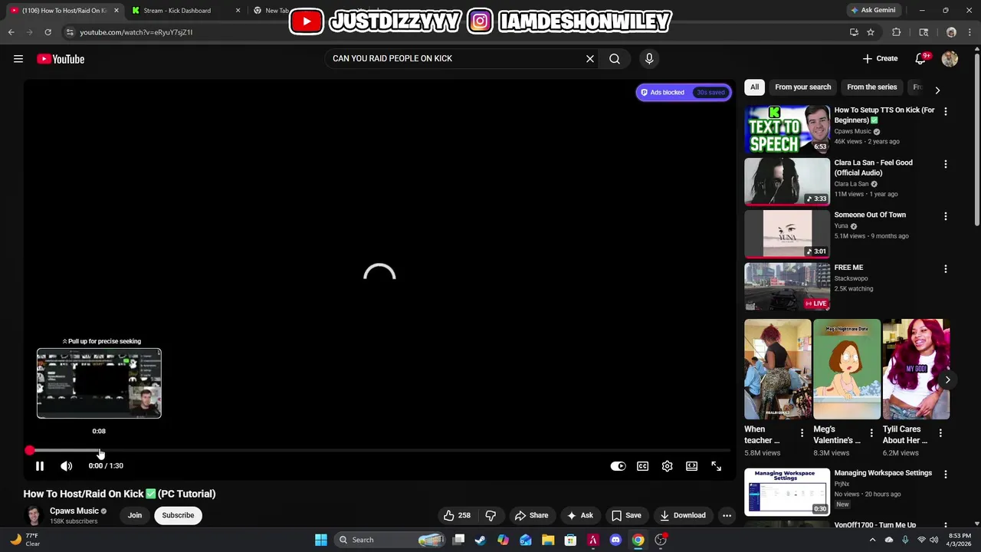Open the Windows Start menu
This screenshot has height=552, width=981.
click(x=321, y=540)
